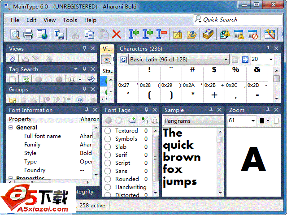The width and height of the screenshot is (287, 215).
Task: Select the Rounded tag radio button
Action: pos(108,179)
